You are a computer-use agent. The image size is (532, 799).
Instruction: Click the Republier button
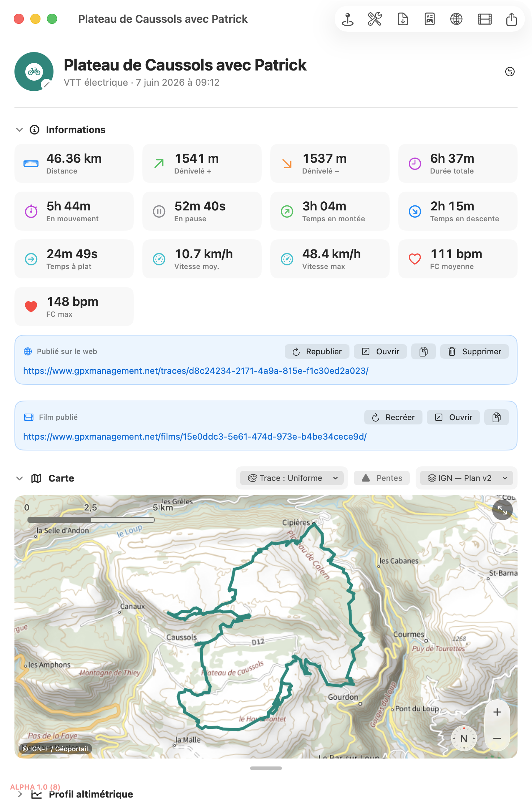[x=317, y=351]
